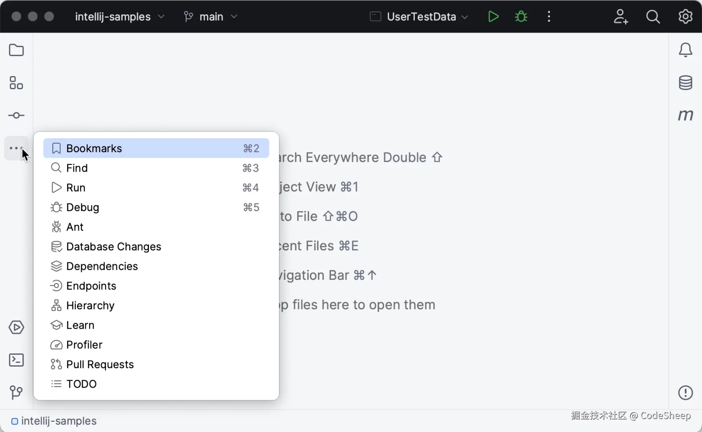Open the Terminal tool window icon
702x432 pixels.
click(x=16, y=360)
